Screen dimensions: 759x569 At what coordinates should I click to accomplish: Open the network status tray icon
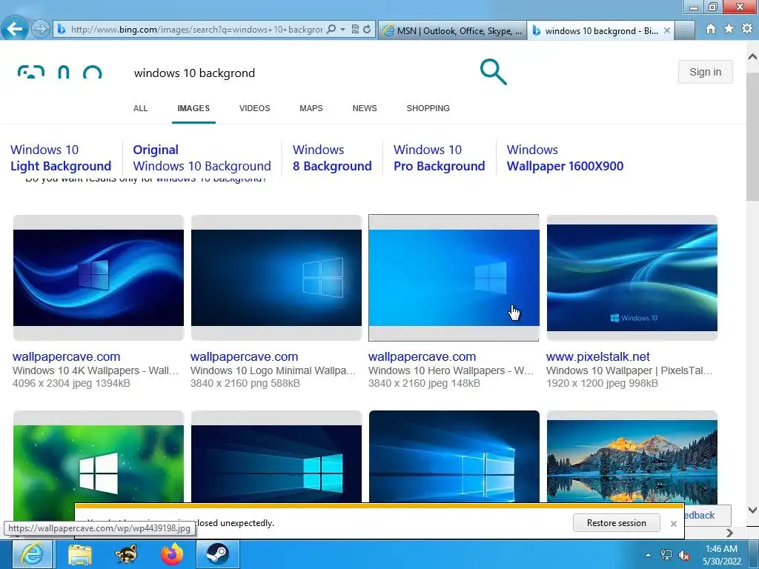pyautogui.click(x=666, y=555)
